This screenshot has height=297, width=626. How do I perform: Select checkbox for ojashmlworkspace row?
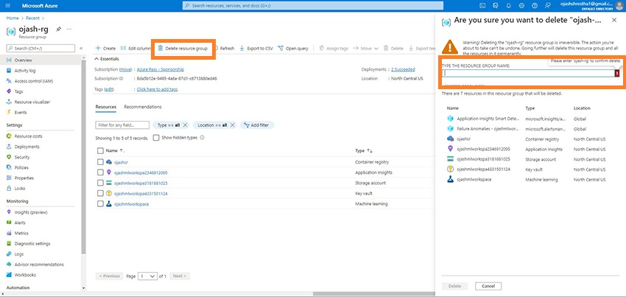pos(100,203)
